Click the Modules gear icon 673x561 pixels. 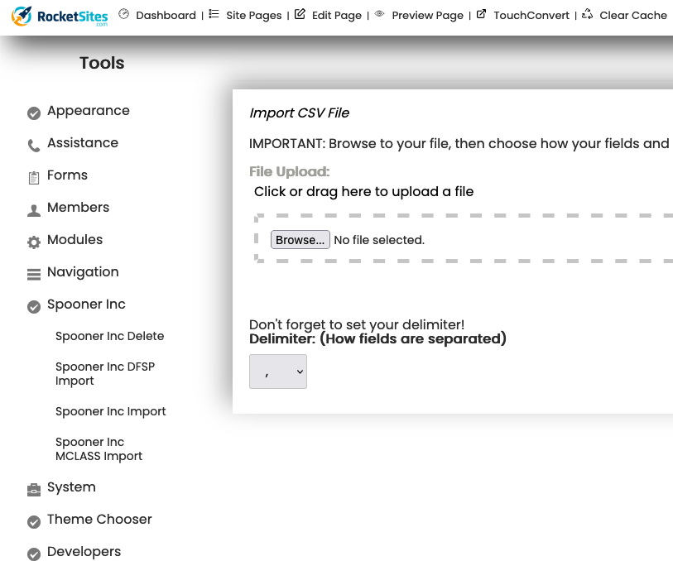click(34, 242)
